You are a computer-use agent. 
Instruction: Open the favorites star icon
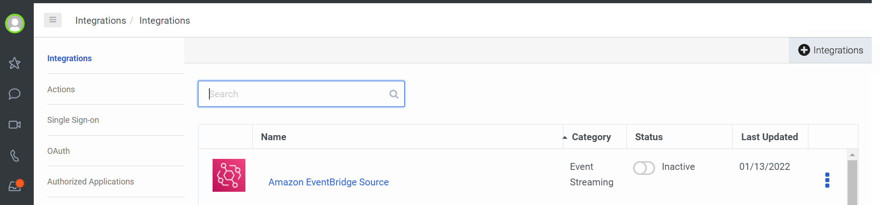(x=15, y=63)
